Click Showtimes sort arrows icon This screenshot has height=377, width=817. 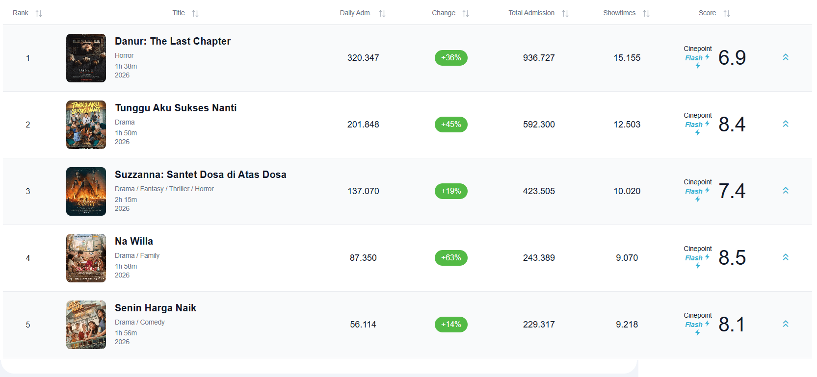[646, 13]
